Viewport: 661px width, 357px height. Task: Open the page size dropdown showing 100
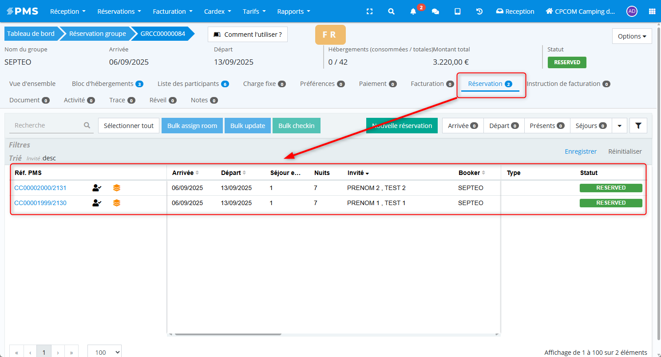(104, 352)
